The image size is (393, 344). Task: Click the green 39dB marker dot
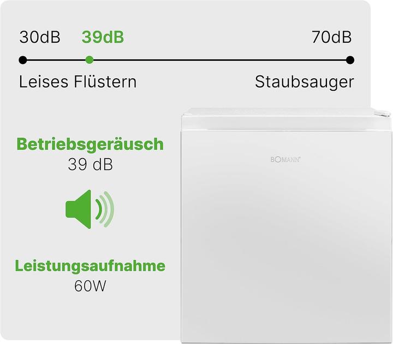90,60
